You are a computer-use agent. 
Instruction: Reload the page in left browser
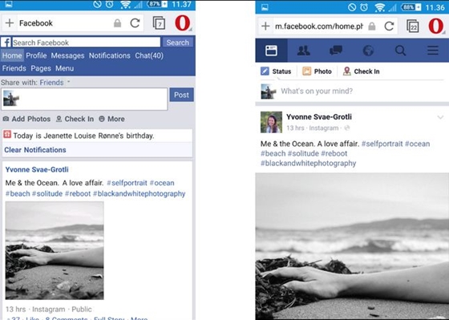[x=135, y=23]
